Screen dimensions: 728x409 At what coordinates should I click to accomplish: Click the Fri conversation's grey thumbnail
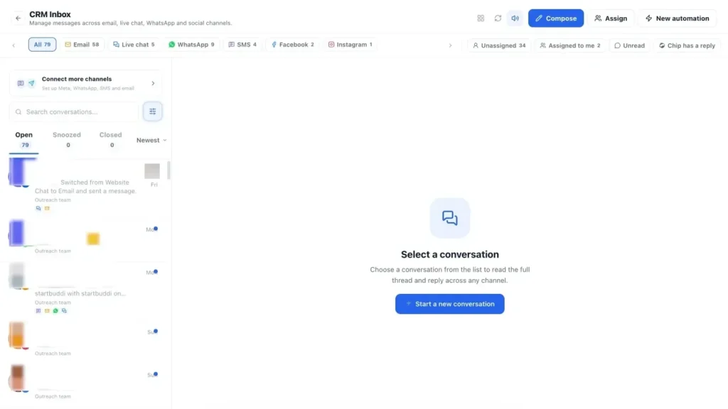click(x=152, y=171)
